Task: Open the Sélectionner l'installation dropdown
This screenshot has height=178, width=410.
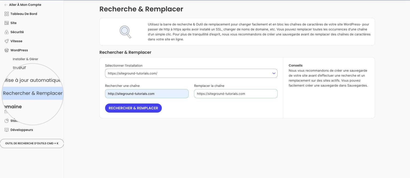Action: [191, 73]
